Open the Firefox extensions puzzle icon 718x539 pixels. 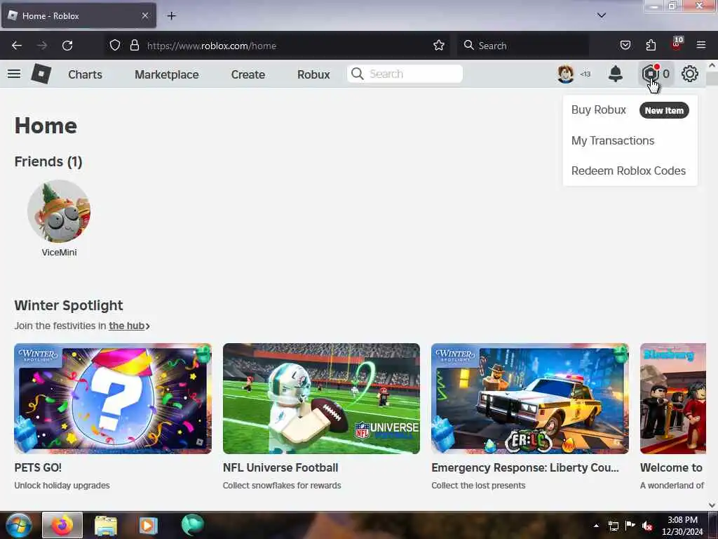(651, 45)
